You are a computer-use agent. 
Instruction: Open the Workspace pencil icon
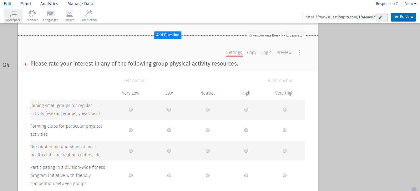coord(13,14)
